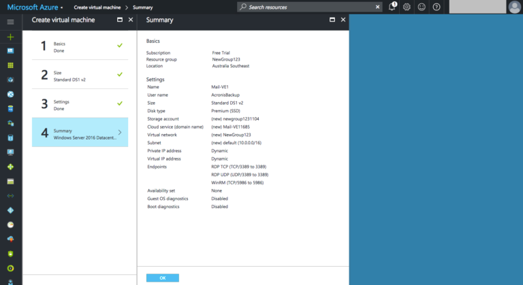Open Storage accounts striped icon
The height and width of the screenshot is (285, 523).
10,182
